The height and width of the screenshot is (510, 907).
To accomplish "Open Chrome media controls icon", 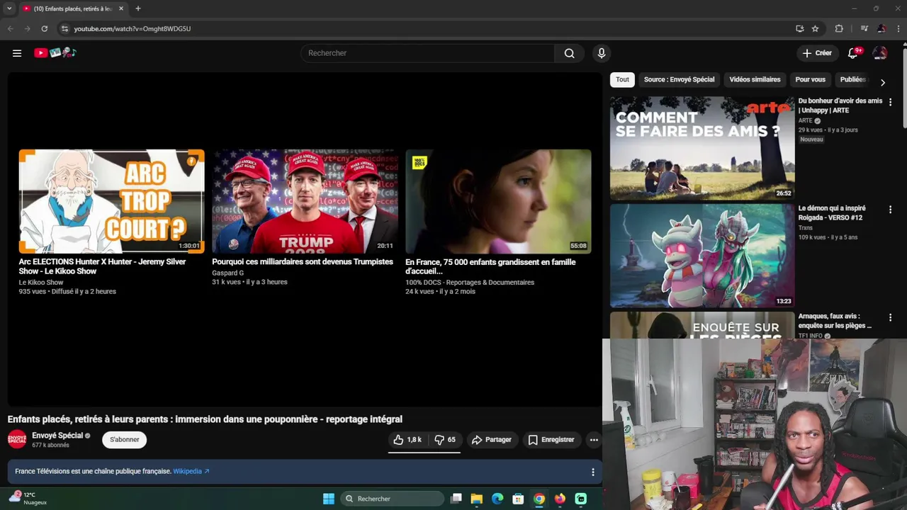I will tap(864, 28).
